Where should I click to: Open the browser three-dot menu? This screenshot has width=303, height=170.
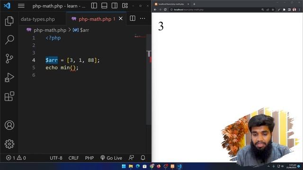click(x=299, y=9)
